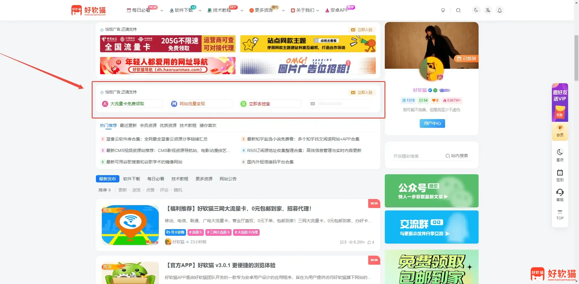Screen dimensions: 579x284
Task: Click the page vertical scrollbar
Action: click(577, 58)
